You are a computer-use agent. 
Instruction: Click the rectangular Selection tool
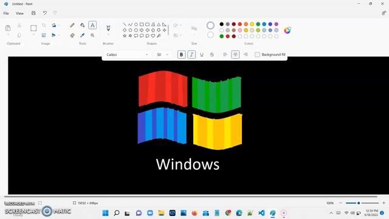33,28
